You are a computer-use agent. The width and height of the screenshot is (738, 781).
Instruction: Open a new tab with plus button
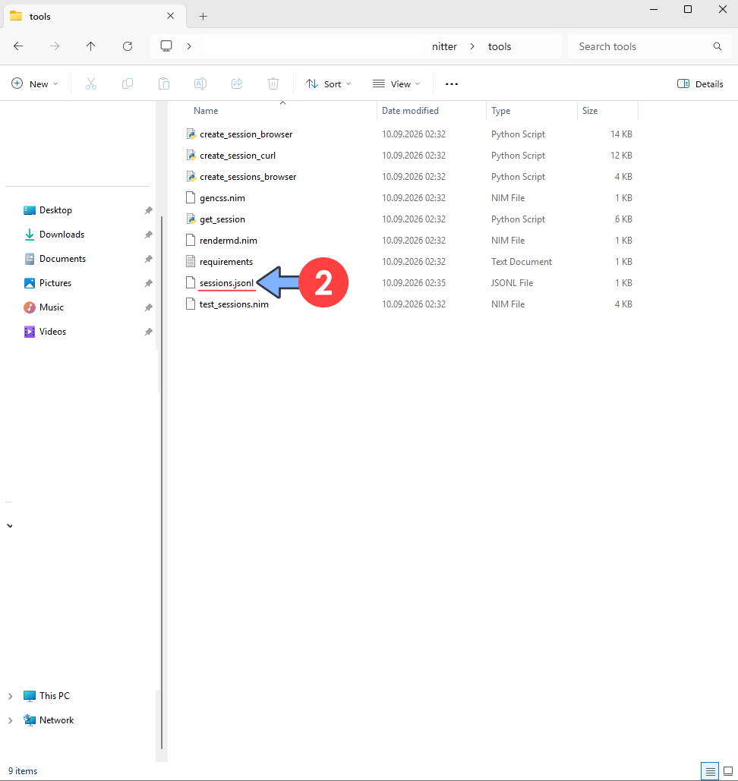(203, 17)
